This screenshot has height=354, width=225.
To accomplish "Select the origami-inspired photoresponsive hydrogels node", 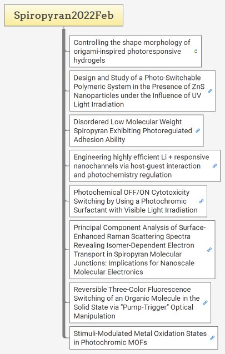I will 136,51.
